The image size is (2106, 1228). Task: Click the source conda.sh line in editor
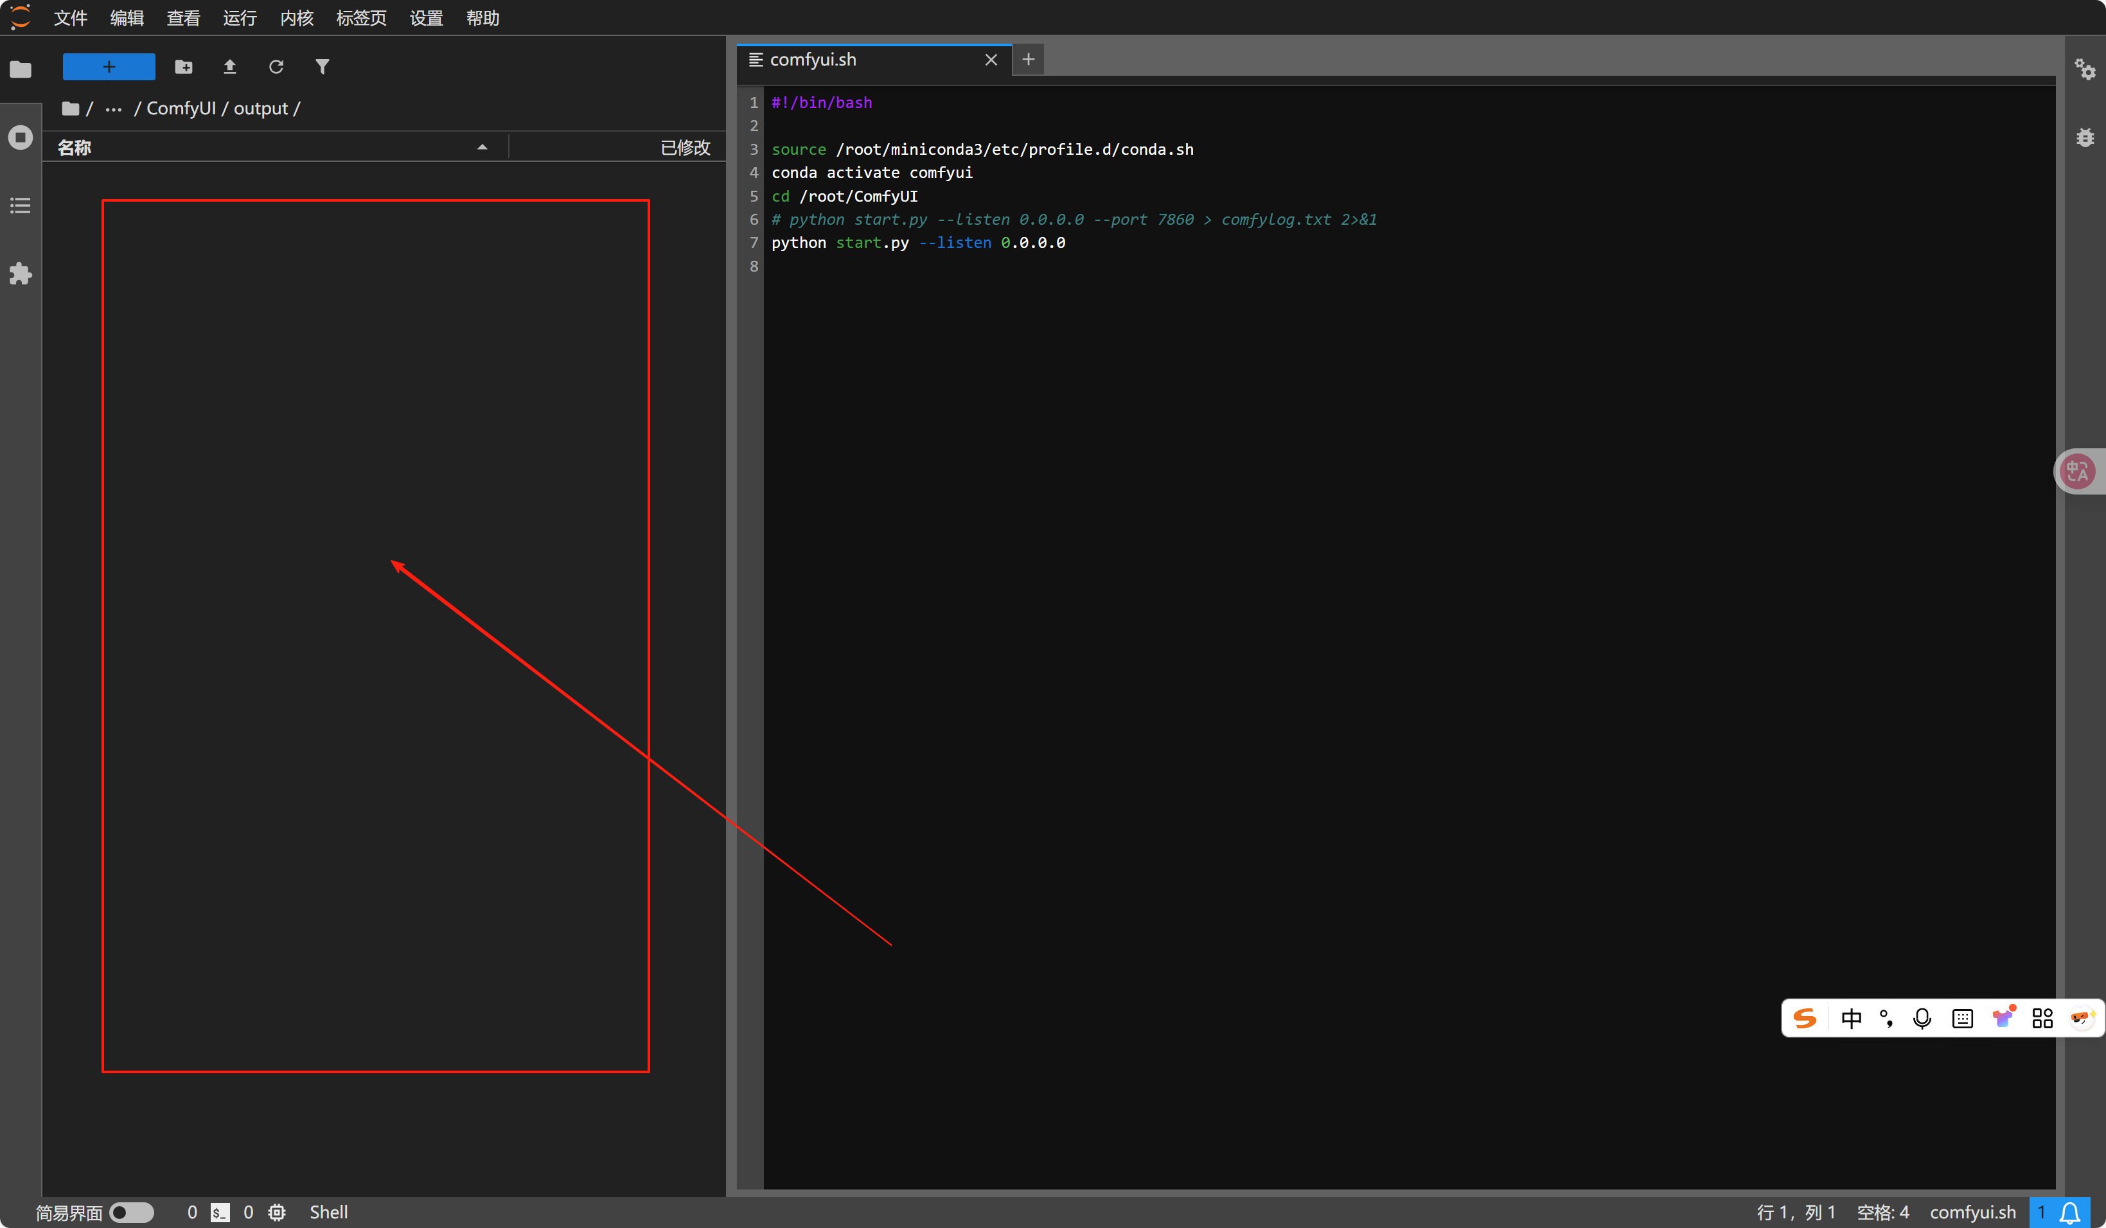click(x=982, y=150)
